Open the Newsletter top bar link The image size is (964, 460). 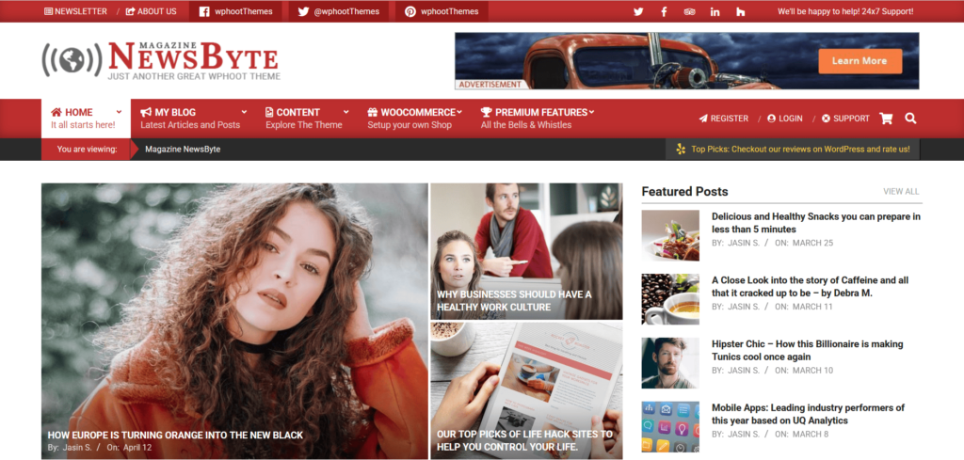(75, 11)
